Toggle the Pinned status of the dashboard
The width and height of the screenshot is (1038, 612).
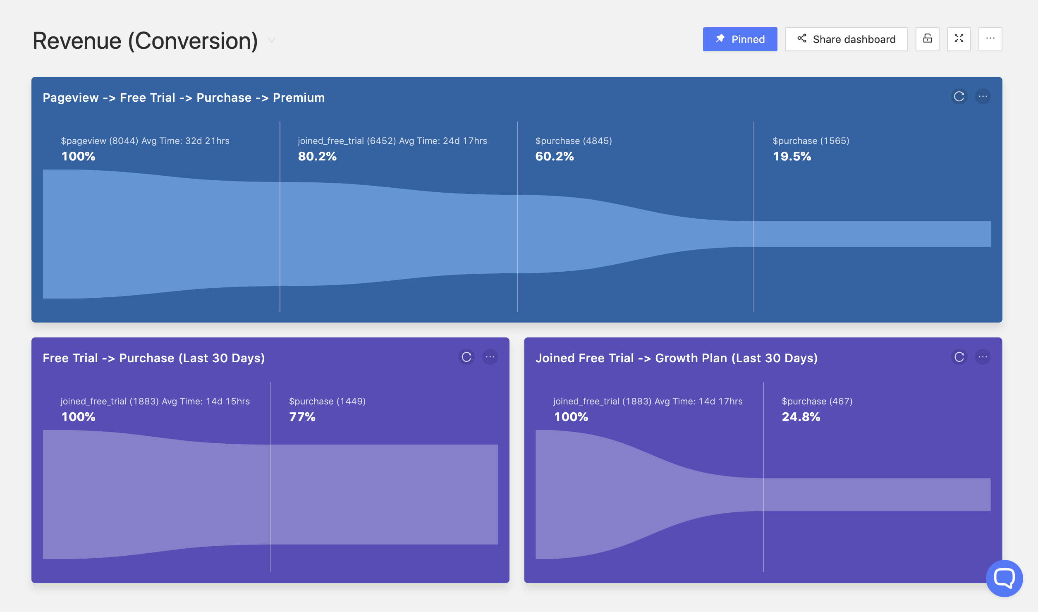point(740,39)
